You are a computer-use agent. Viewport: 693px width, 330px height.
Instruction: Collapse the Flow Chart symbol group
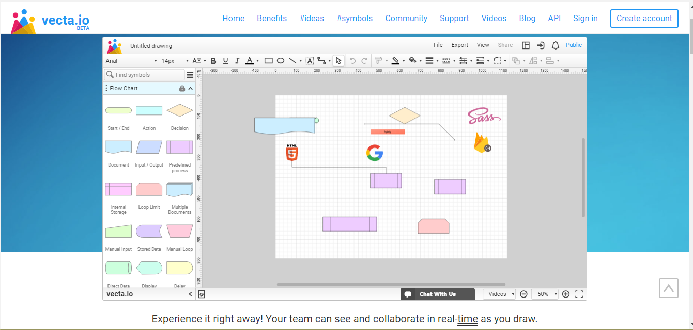tap(190, 89)
